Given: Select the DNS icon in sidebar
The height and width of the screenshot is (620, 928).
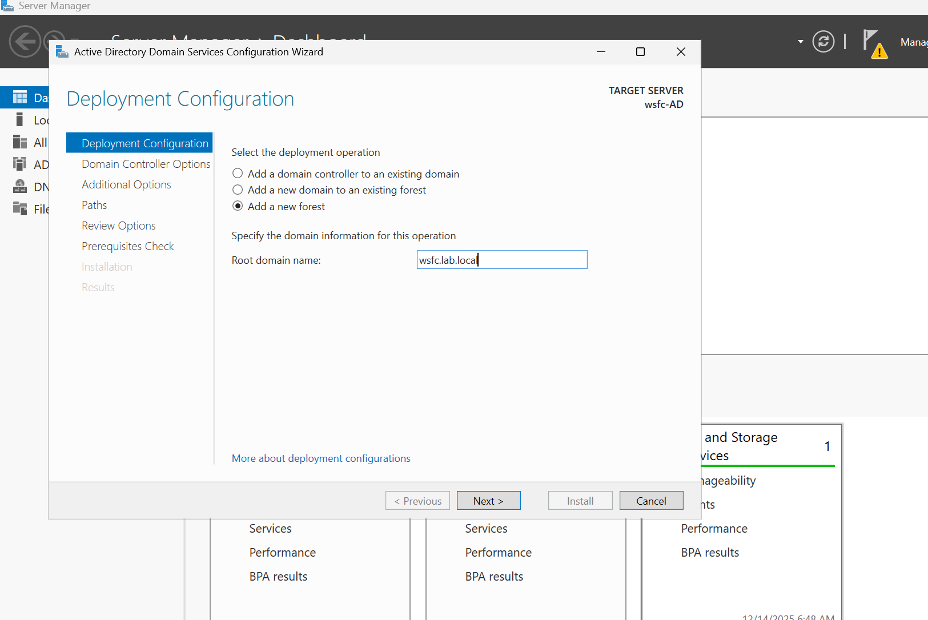Looking at the screenshot, I should click(20, 187).
